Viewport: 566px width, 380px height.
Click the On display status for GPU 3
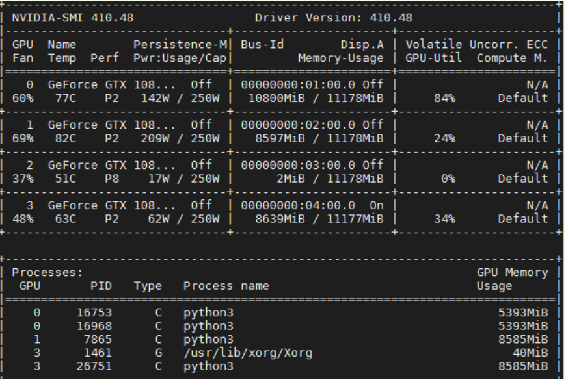[377, 205]
